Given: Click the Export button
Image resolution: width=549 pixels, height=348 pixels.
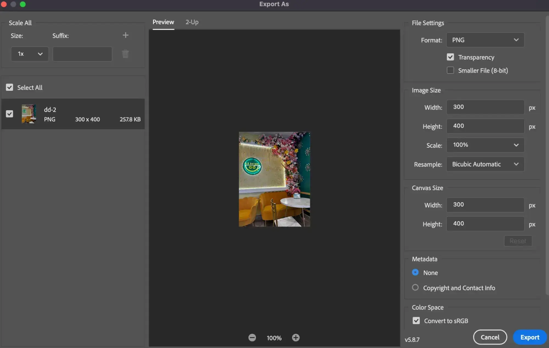Looking at the screenshot, I should click(529, 337).
